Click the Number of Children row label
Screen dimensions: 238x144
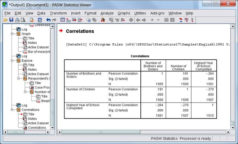(x=80, y=89)
